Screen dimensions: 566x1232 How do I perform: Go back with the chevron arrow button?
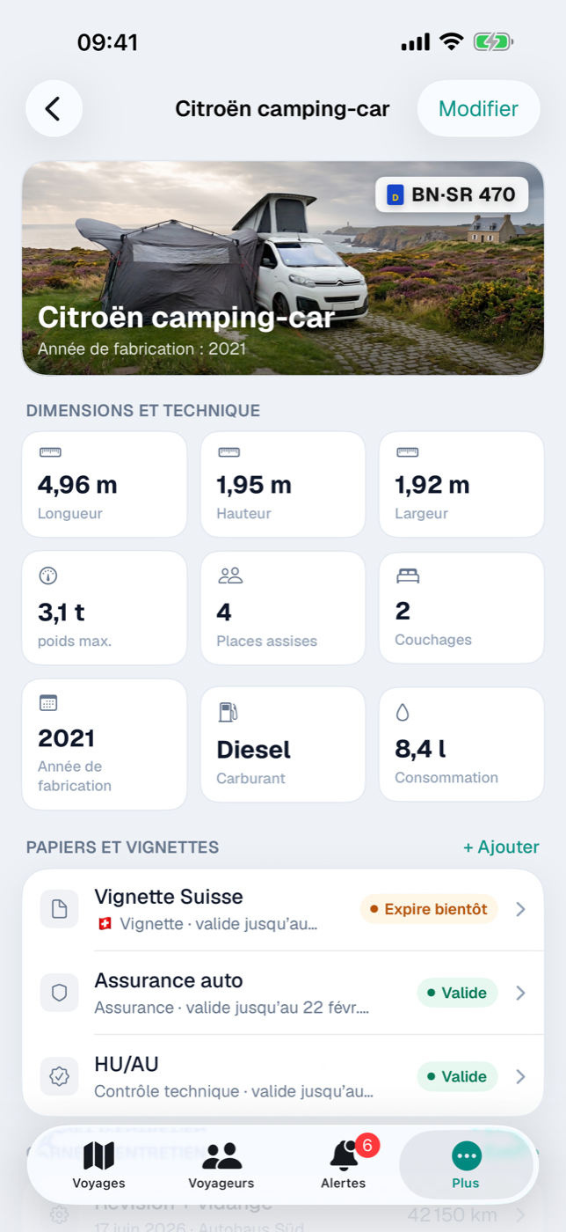[54, 108]
